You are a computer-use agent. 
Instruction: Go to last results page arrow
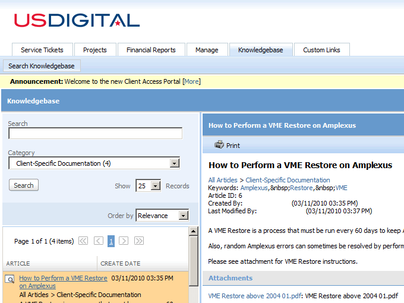[139, 241]
